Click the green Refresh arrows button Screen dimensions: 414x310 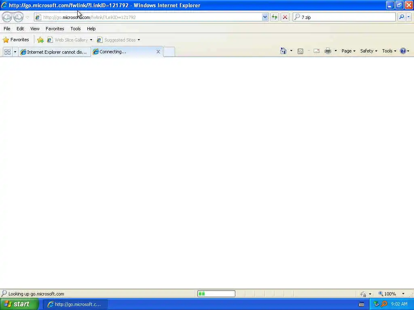click(275, 17)
